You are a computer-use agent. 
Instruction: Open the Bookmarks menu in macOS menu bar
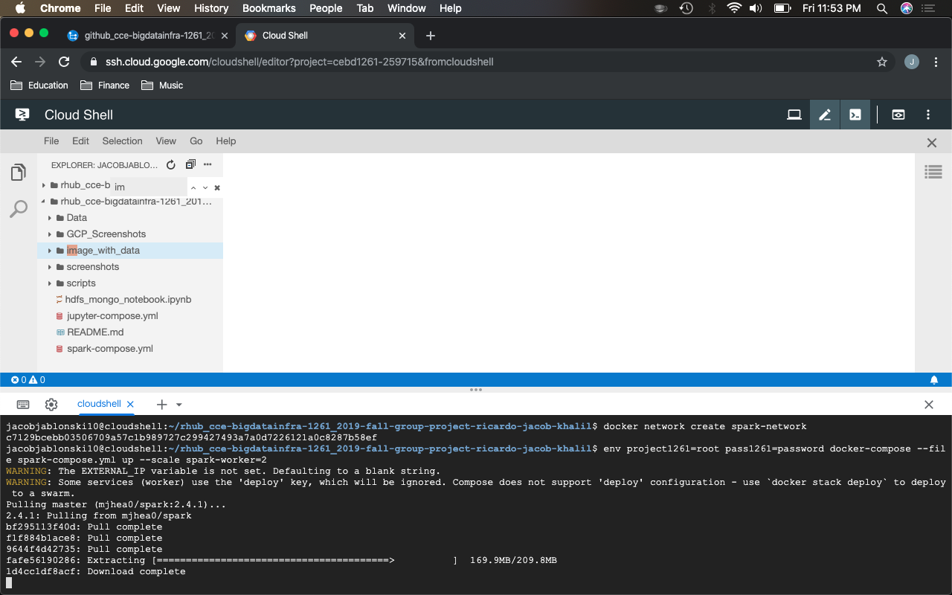(x=269, y=8)
